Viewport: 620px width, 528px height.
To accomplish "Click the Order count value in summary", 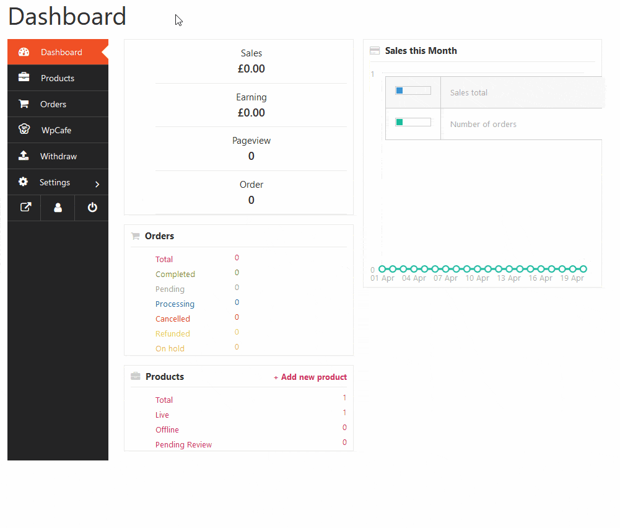I will coord(251,200).
